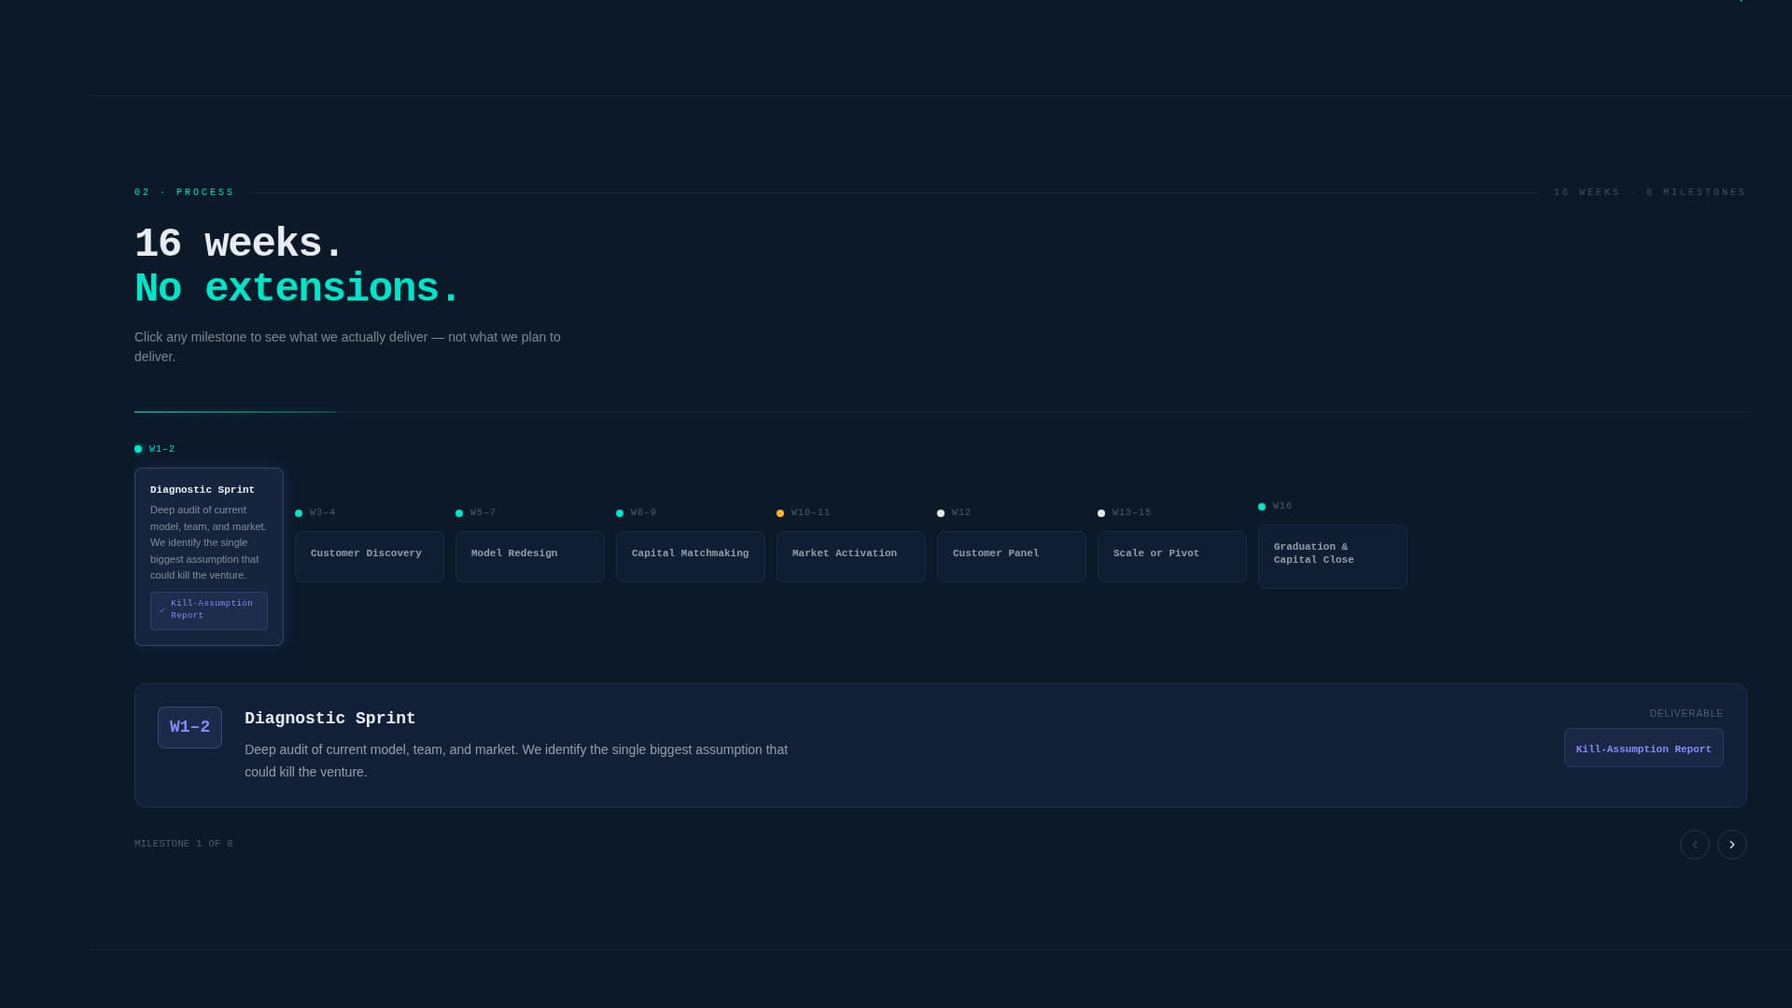Click the '16 WEEKS · 8 MILESTONES' label
Screen dimensions: 1792x1008
point(1650,192)
